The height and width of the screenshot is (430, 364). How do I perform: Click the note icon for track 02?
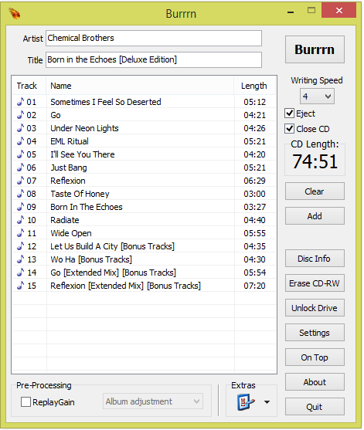(20, 115)
